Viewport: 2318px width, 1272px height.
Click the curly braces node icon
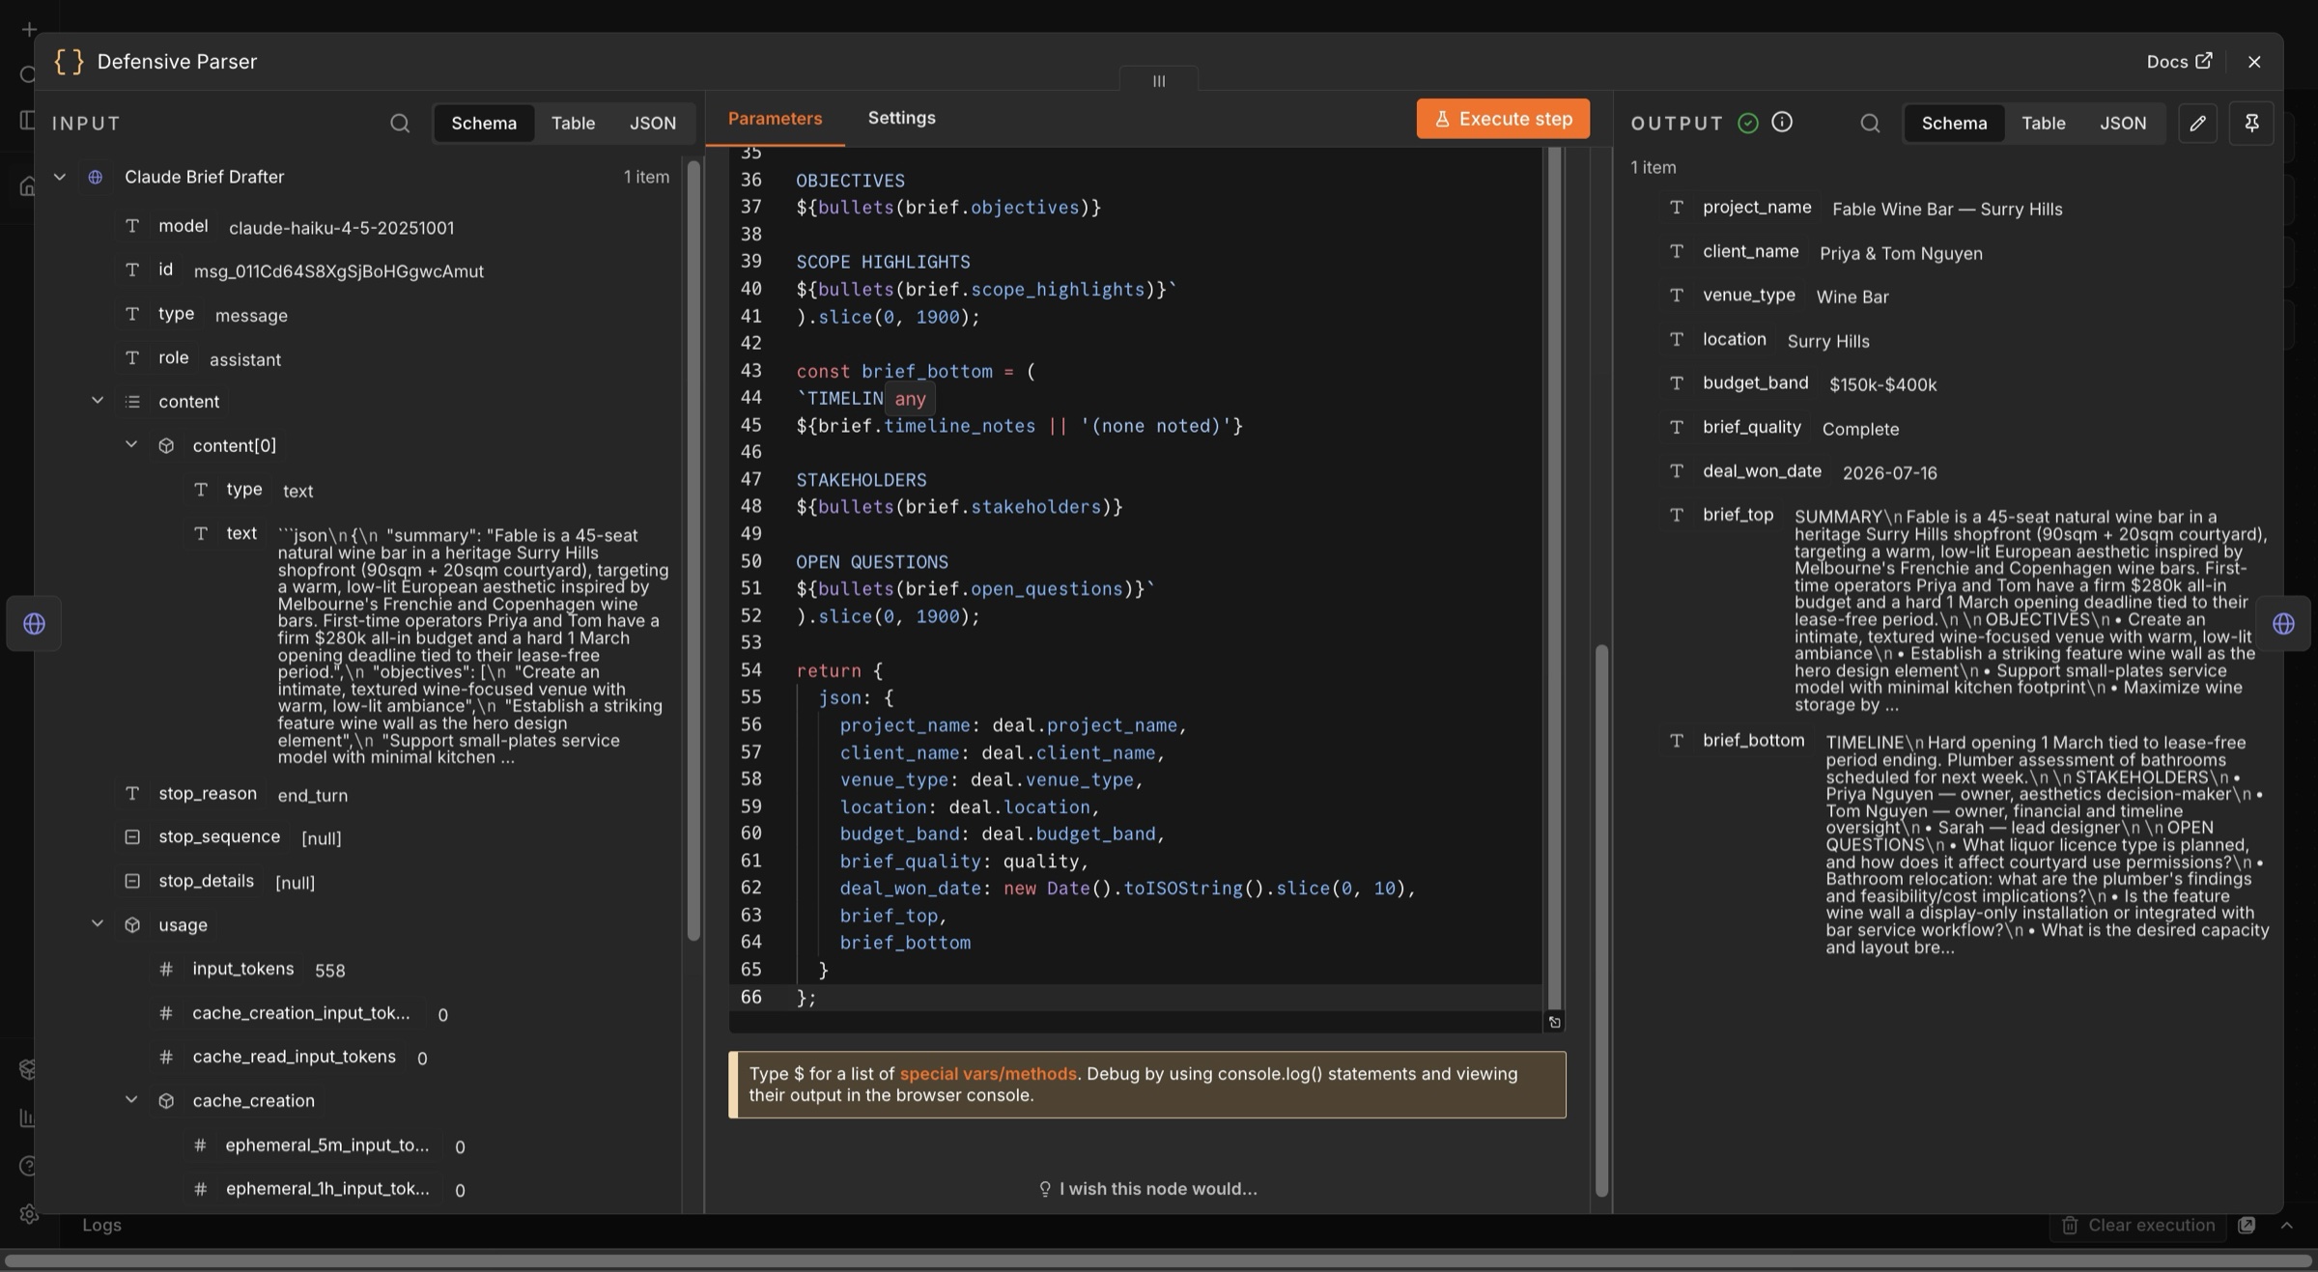click(69, 62)
